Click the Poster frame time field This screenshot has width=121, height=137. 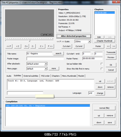click(x=93, y=58)
